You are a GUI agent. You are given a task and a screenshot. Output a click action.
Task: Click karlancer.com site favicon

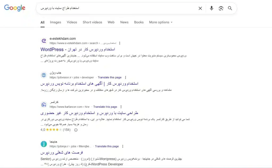pyautogui.click(x=44, y=104)
